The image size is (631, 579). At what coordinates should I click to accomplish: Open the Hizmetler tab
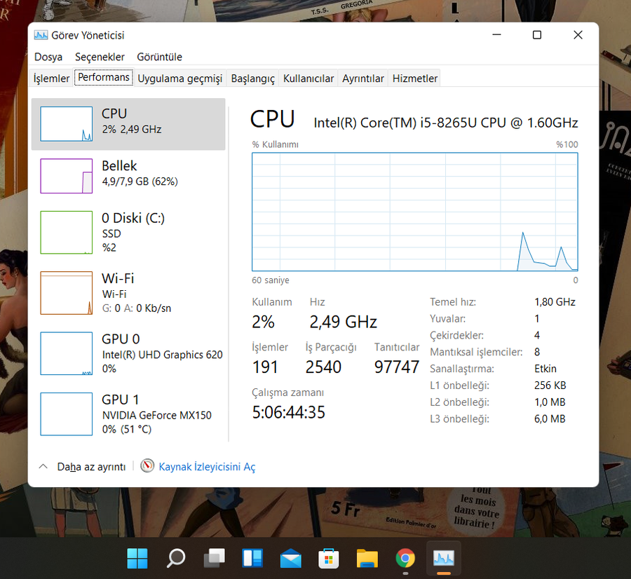point(415,79)
